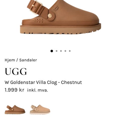Click the inkl. mva. tax note

click(38, 90)
